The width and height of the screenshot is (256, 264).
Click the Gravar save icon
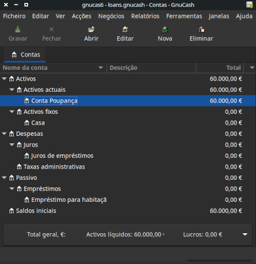18,29
